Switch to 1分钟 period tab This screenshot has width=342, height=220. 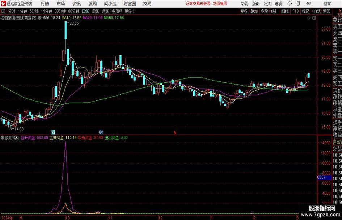(22, 11)
